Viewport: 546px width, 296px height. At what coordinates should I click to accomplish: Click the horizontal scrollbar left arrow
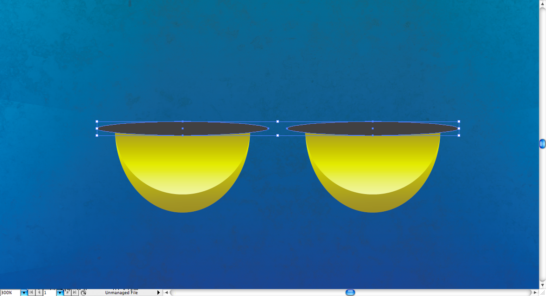166,293
